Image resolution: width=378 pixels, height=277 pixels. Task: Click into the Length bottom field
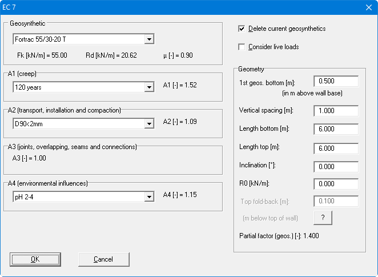[x=336, y=129]
